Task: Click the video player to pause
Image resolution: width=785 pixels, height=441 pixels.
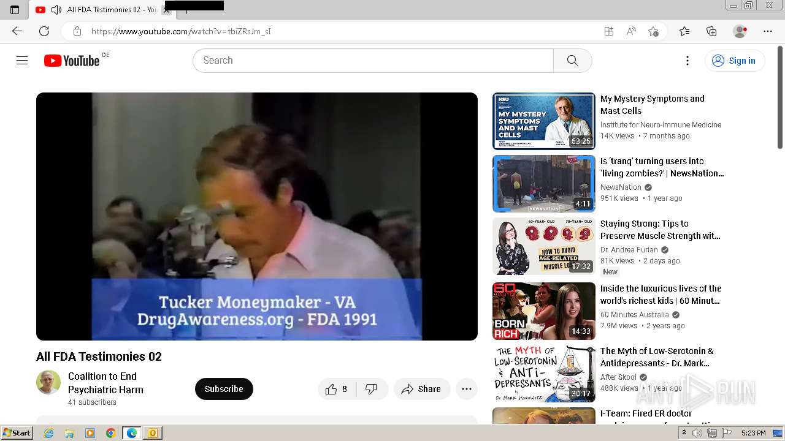Action: (257, 216)
